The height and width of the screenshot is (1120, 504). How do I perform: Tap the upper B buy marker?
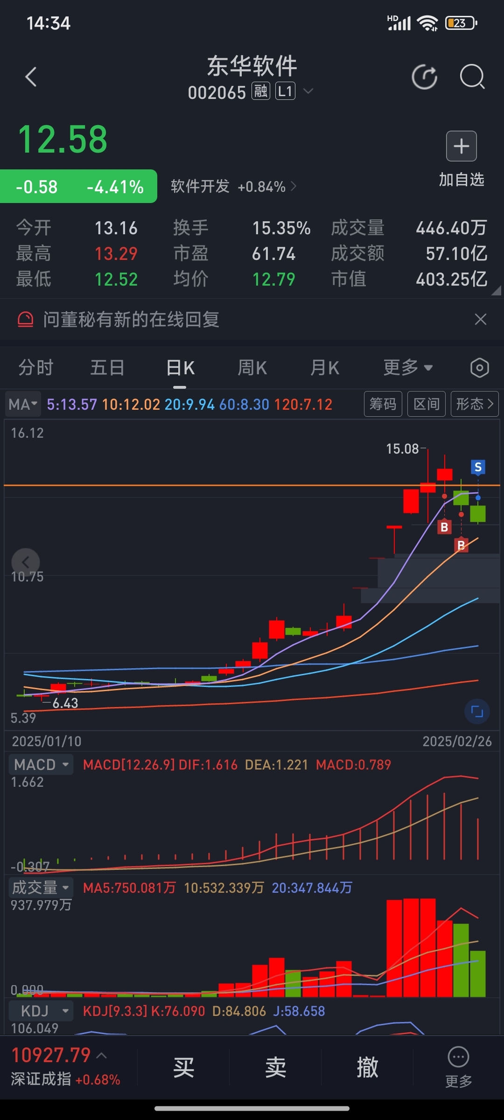click(444, 527)
